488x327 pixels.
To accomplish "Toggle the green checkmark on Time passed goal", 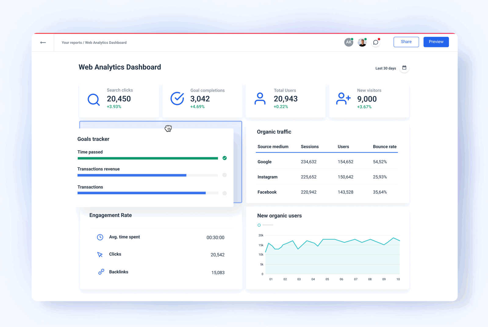I will [224, 158].
